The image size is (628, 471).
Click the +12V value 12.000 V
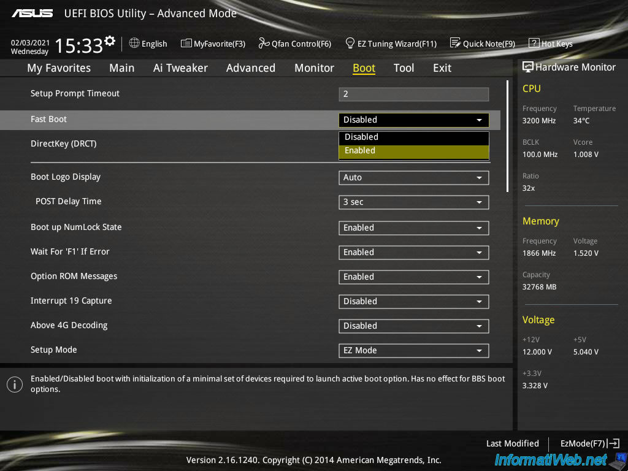click(x=537, y=352)
